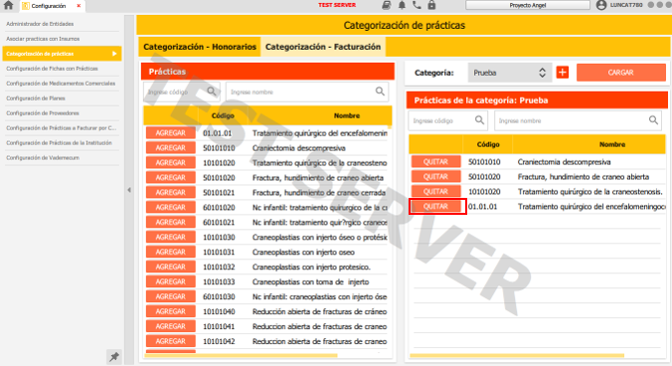Select 'Craniectomia descompresiva' in category table

point(564,162)
